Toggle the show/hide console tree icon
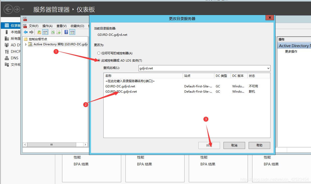This screenshot has height=184, width=311. (x=45, y=32)
